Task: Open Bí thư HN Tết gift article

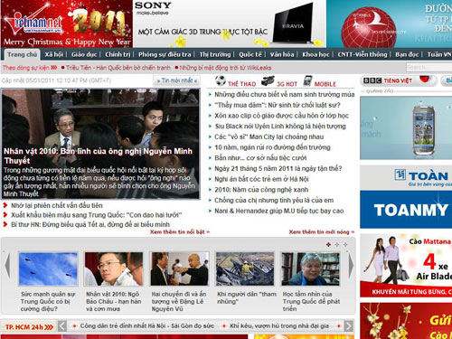Action: [90, 225]
